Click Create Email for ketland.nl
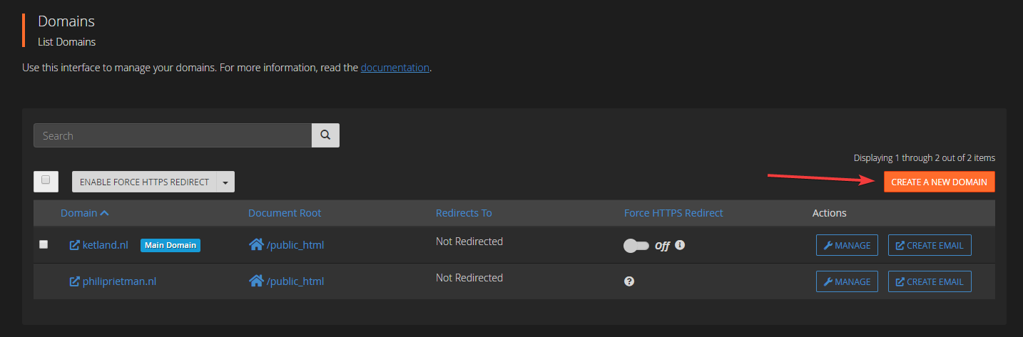 (x=930, y=245)
